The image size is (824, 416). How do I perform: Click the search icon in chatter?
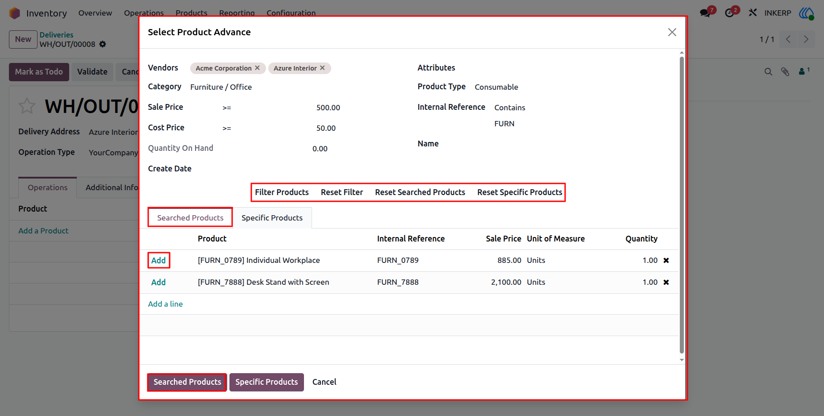[768, 71]
